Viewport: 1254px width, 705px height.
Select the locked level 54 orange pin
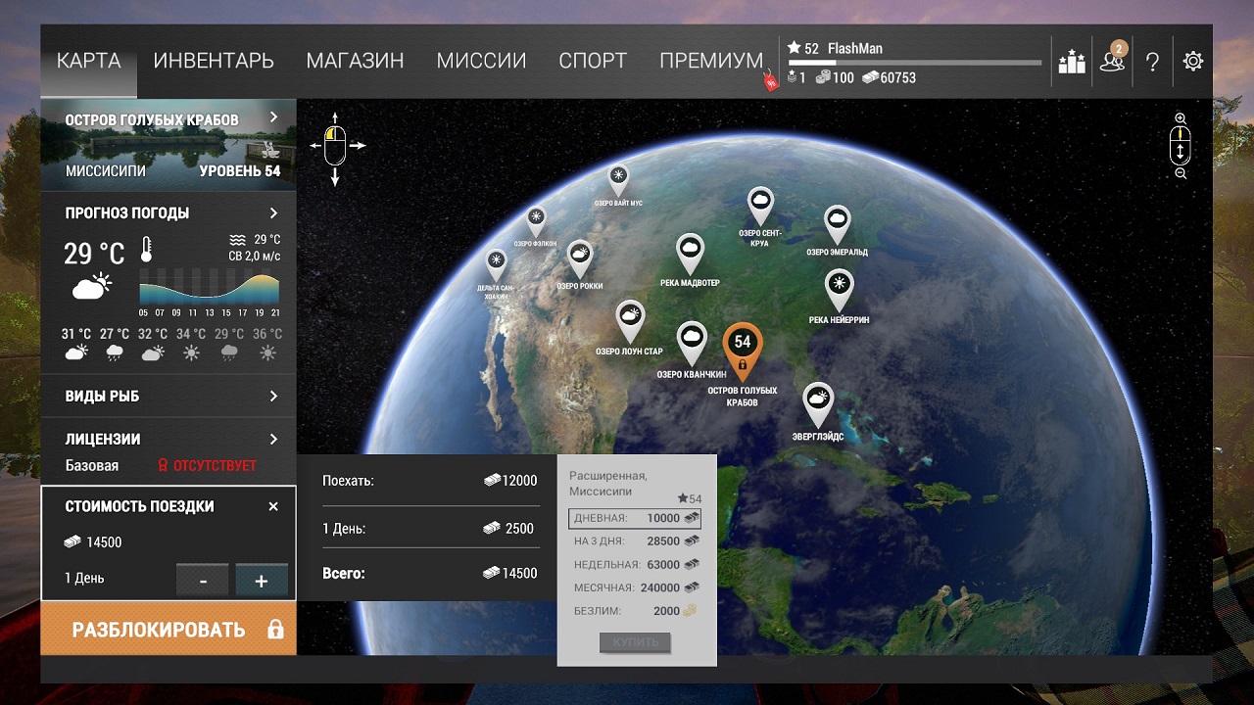pos(743,351)
